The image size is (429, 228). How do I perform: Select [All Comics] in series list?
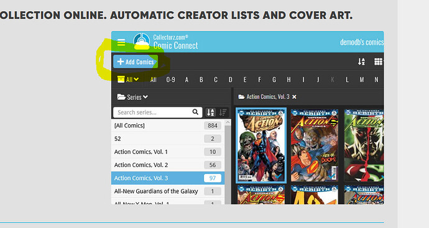pos(168,125)
